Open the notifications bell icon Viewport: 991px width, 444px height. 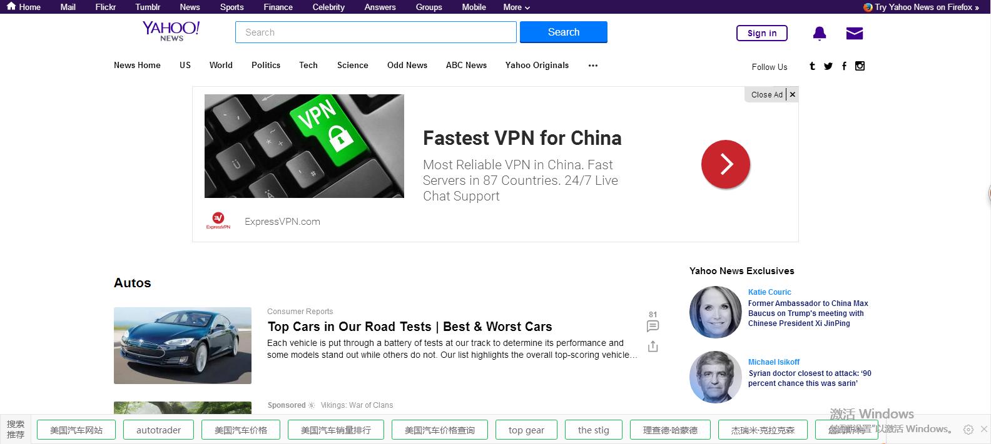point(820,33)
